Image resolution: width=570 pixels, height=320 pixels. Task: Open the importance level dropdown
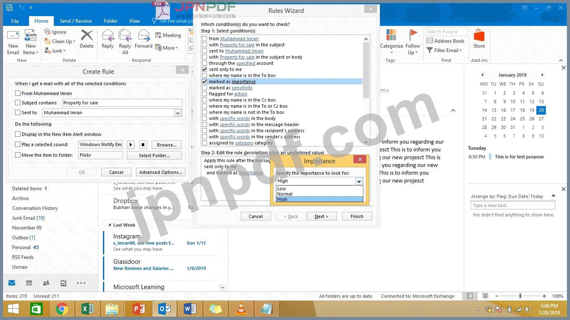tap(359, 181)
